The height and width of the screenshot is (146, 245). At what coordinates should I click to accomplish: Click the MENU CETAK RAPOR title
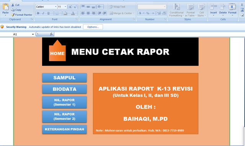point(120,52)
